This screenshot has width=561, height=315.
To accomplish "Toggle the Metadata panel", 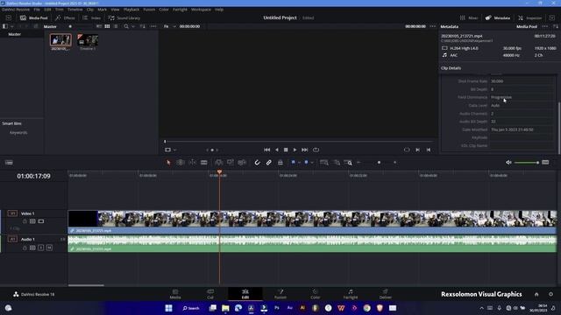I will pos(498,17).
